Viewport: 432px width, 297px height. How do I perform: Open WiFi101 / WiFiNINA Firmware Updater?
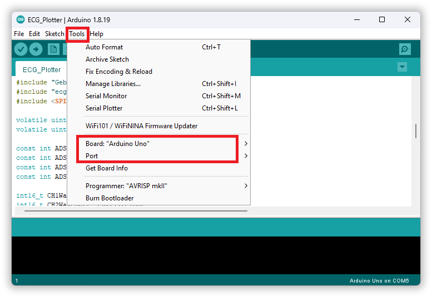pos(158,126)
